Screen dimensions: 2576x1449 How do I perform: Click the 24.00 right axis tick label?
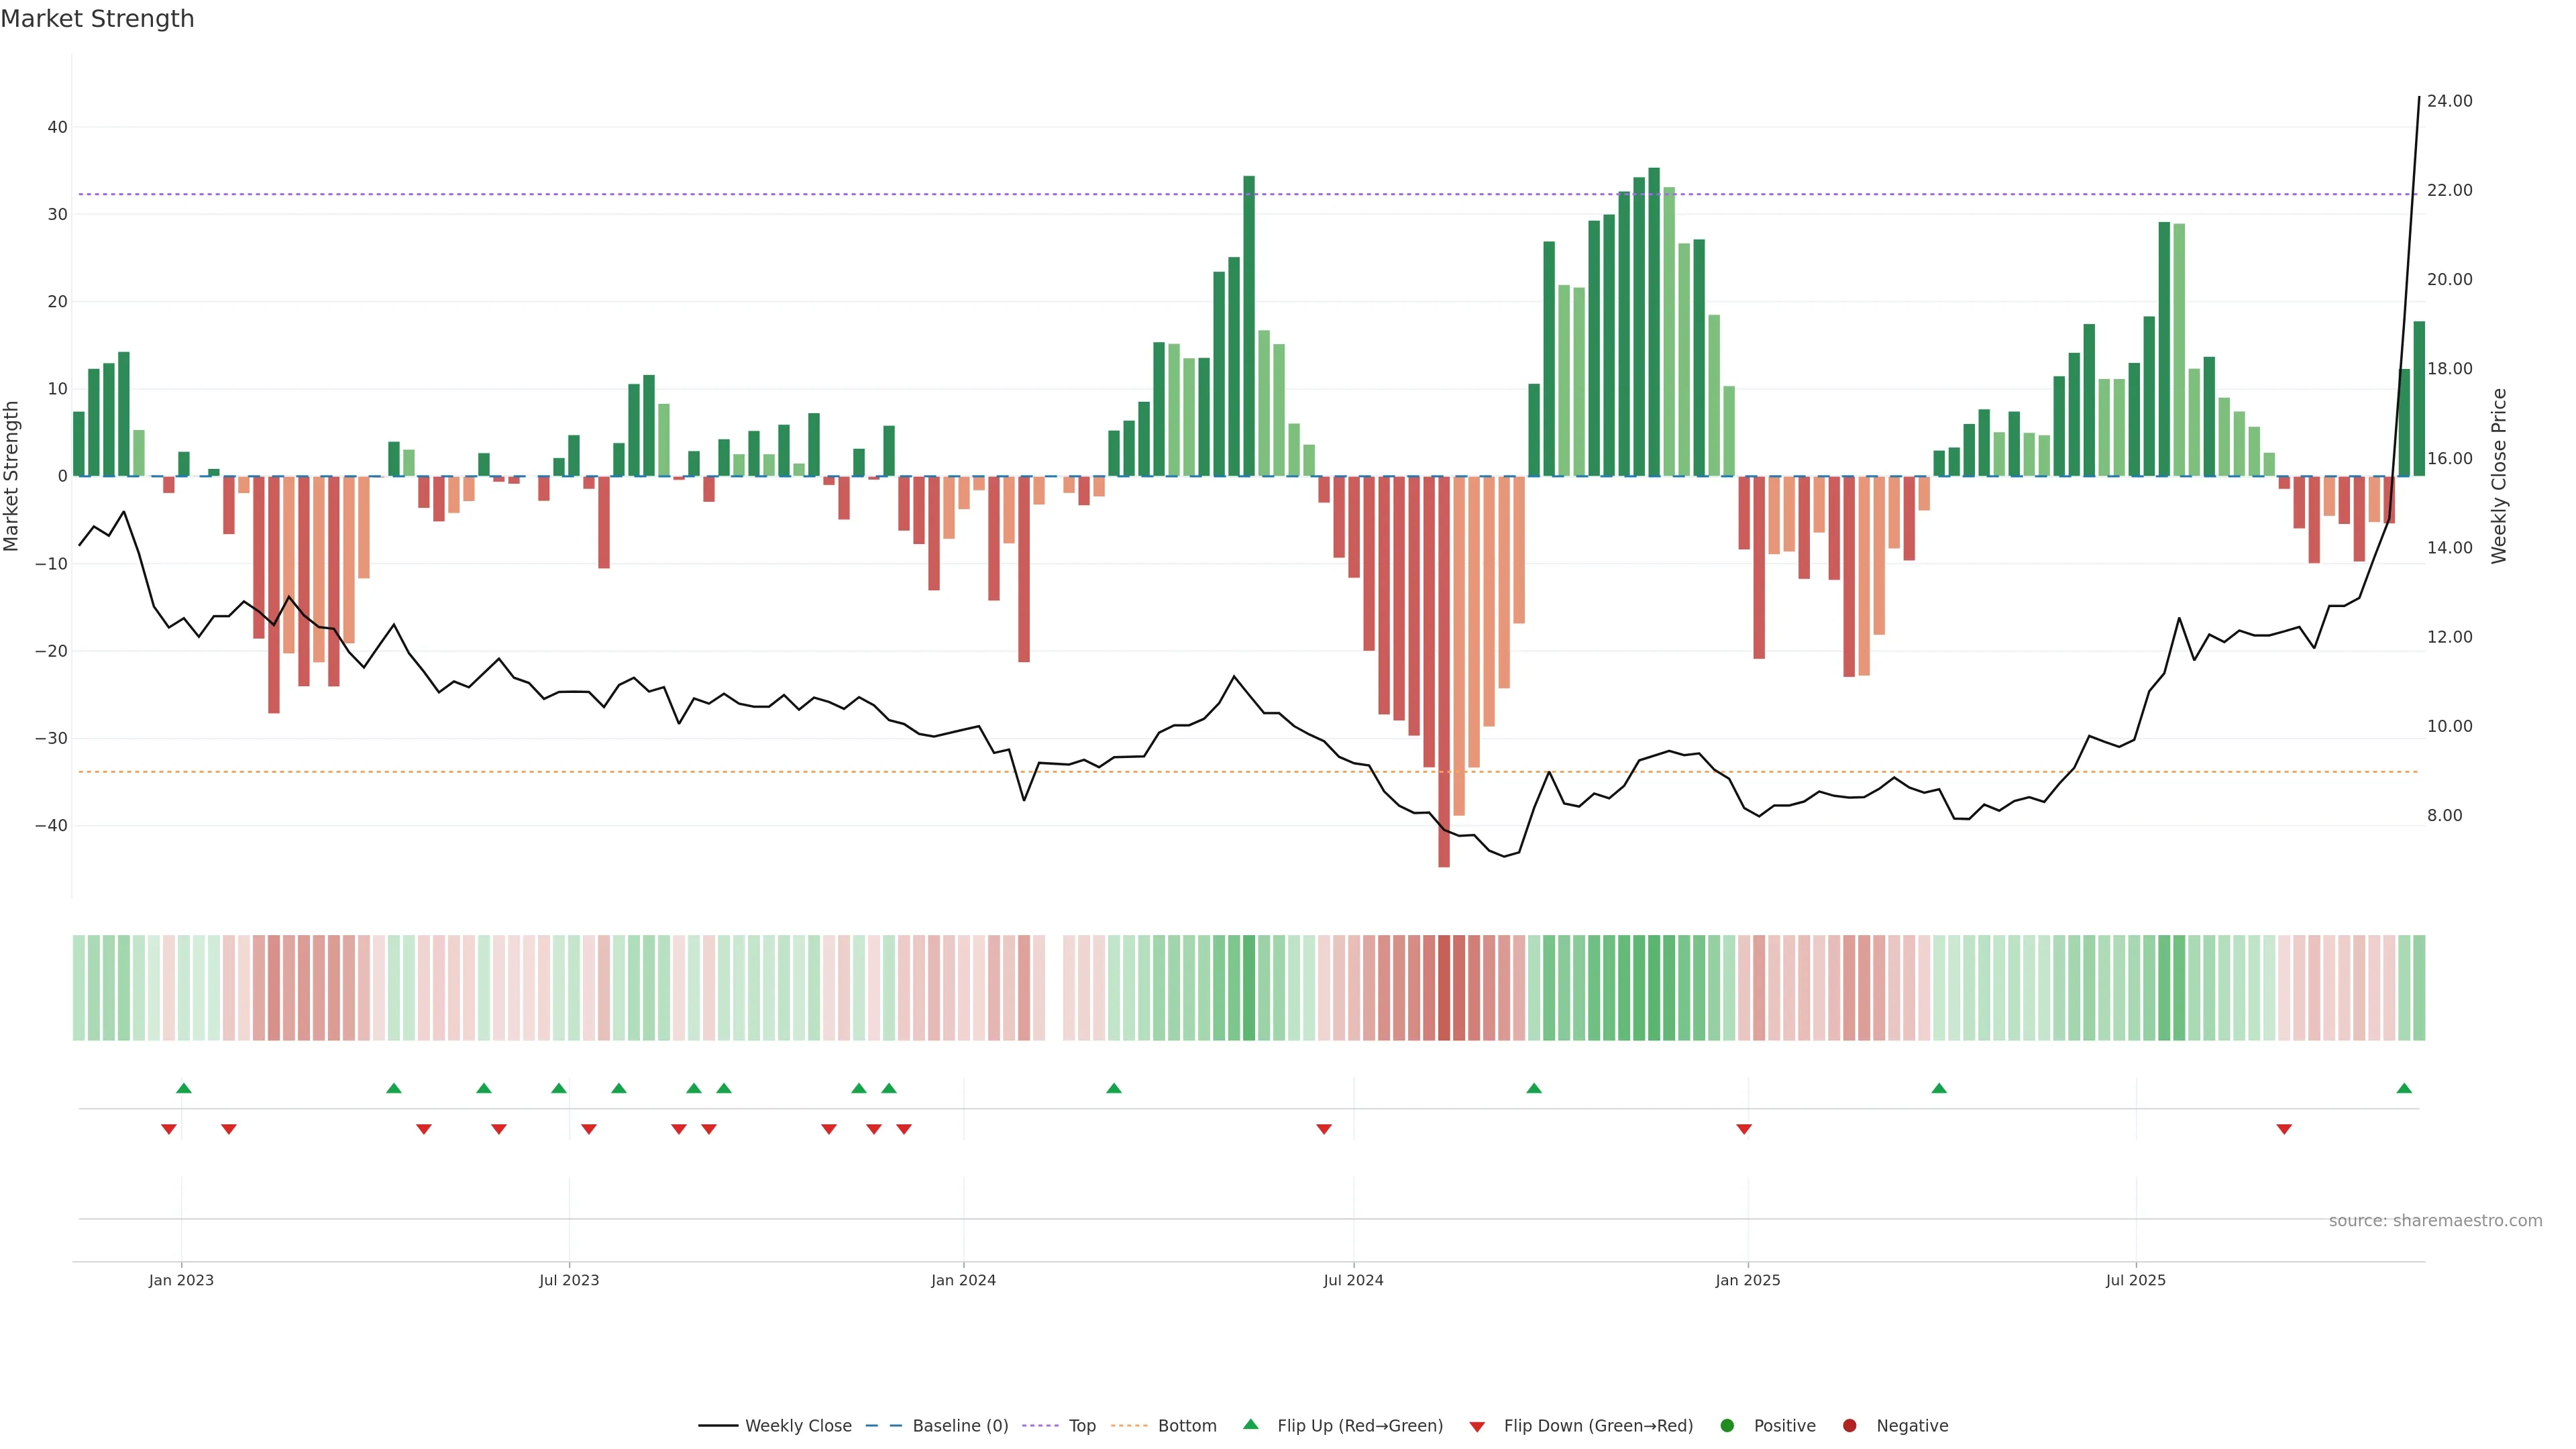pyautogui.click(x=2449, y=101)
